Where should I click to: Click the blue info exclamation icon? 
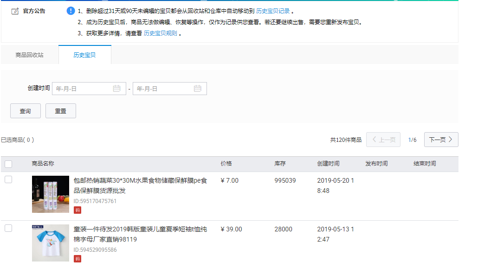coord(71,11)
